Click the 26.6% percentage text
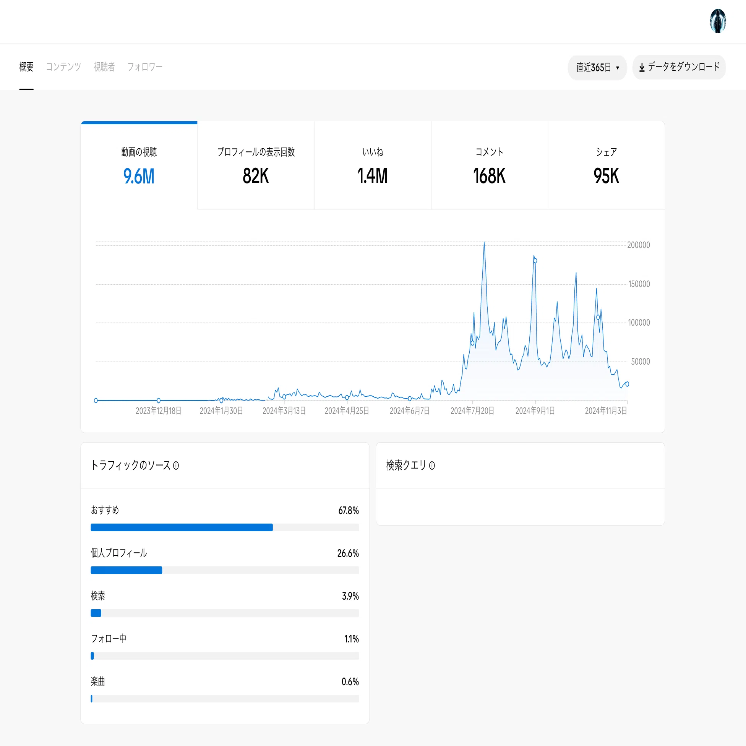746x746 pixels. pyautogui.click(x=348, y=553)
